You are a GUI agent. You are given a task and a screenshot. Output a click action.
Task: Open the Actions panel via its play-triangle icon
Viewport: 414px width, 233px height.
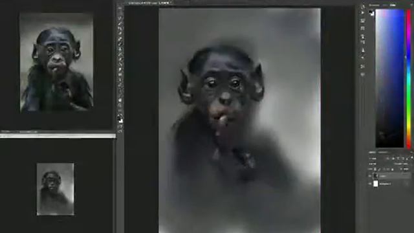tap(362, 13)
